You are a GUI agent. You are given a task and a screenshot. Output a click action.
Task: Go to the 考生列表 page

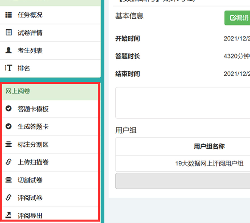click(30, 51)
